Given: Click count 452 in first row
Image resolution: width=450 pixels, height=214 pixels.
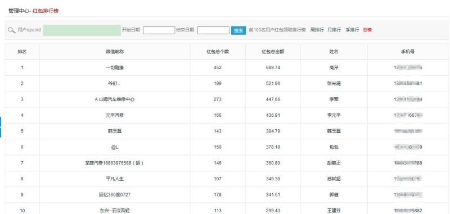Looking at the screenshot, I should (218, 67).
